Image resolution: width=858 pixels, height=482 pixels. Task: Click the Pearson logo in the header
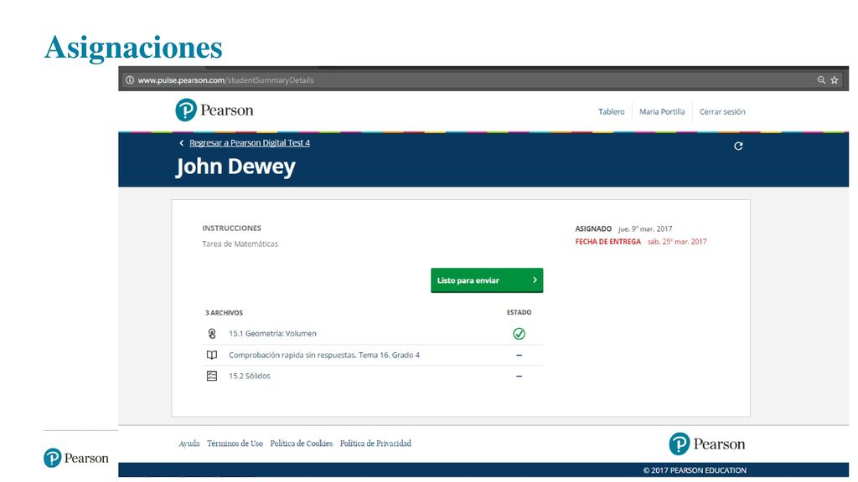tap(214, 110)
